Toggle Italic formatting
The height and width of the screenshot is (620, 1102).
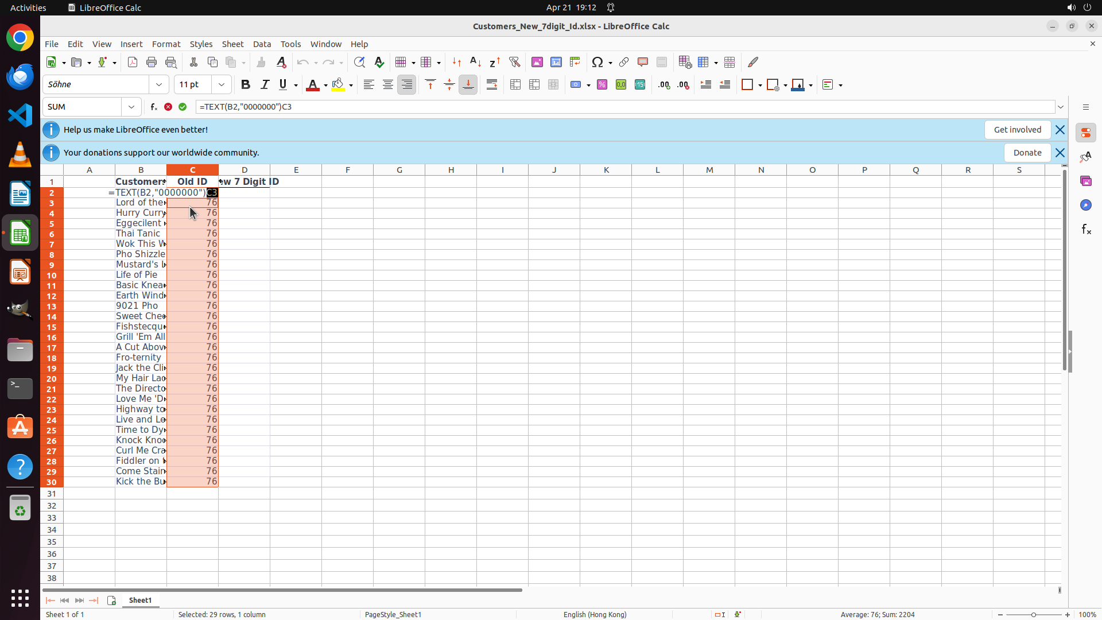pyautogui.click(x=265, y=85)
